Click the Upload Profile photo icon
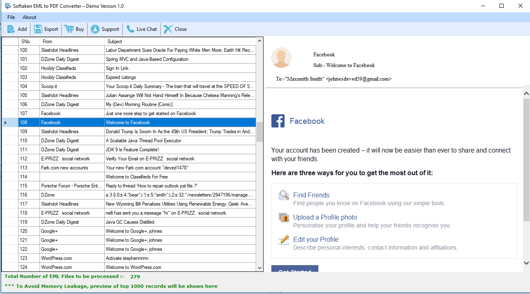 click(284, 218)
